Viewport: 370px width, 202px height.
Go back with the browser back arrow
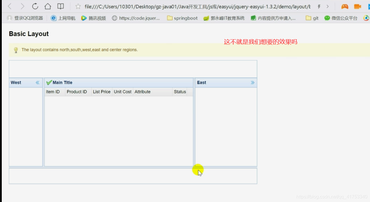point(10,6)
